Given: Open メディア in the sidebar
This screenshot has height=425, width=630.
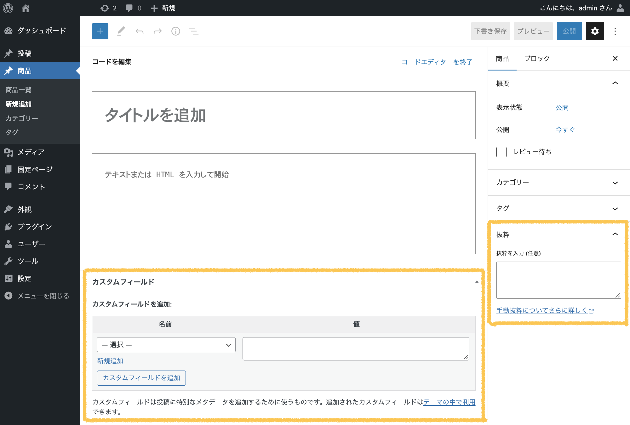Looking at the screenshot, I should coord(40,152).
